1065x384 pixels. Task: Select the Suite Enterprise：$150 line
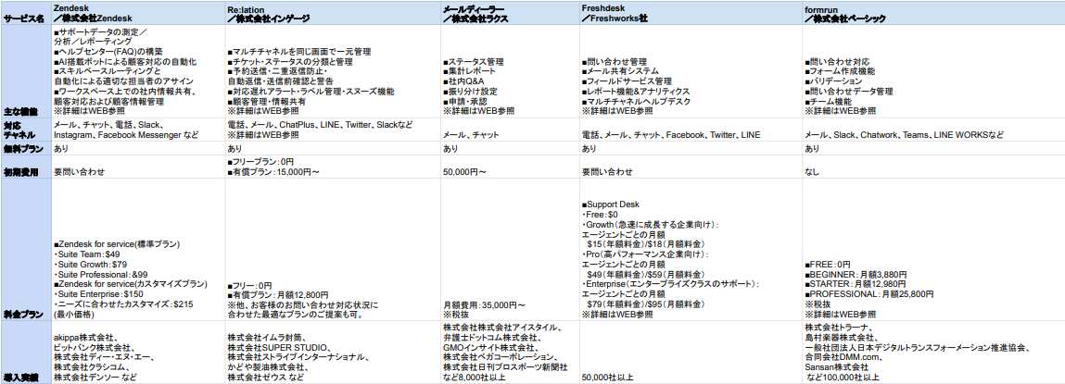click(x=98, y=294)
